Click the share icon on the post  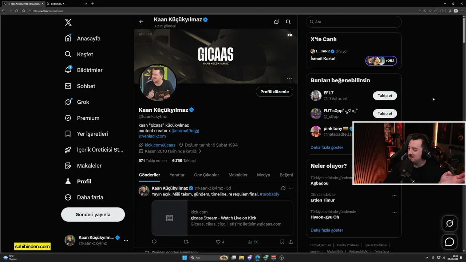[x=291, y=242]
